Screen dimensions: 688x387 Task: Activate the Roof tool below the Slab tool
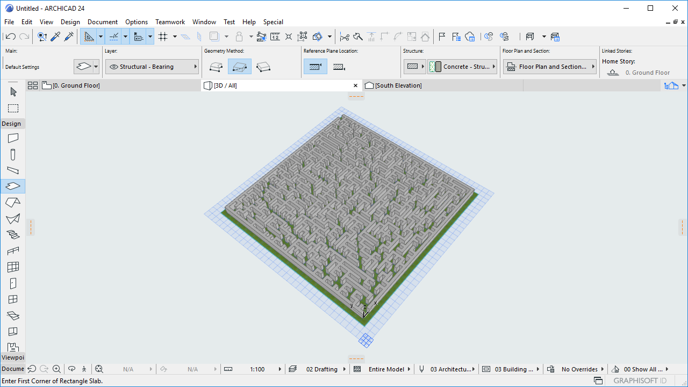pyautogui.click(x=13, y=202)
